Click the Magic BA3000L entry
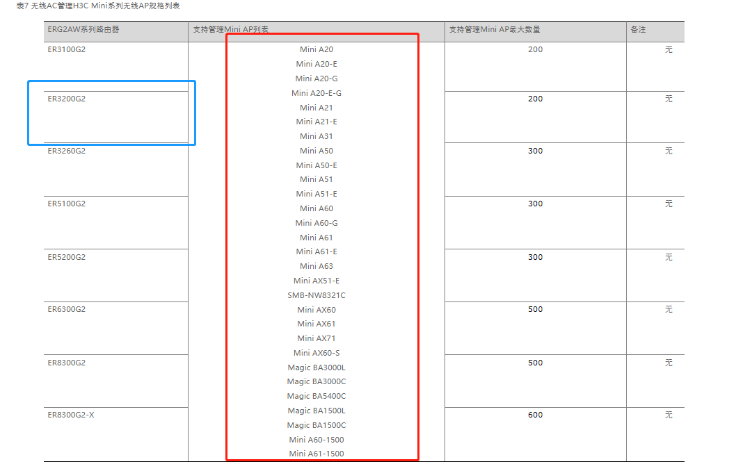Screen dimensions: 736x471 (317, 368)
